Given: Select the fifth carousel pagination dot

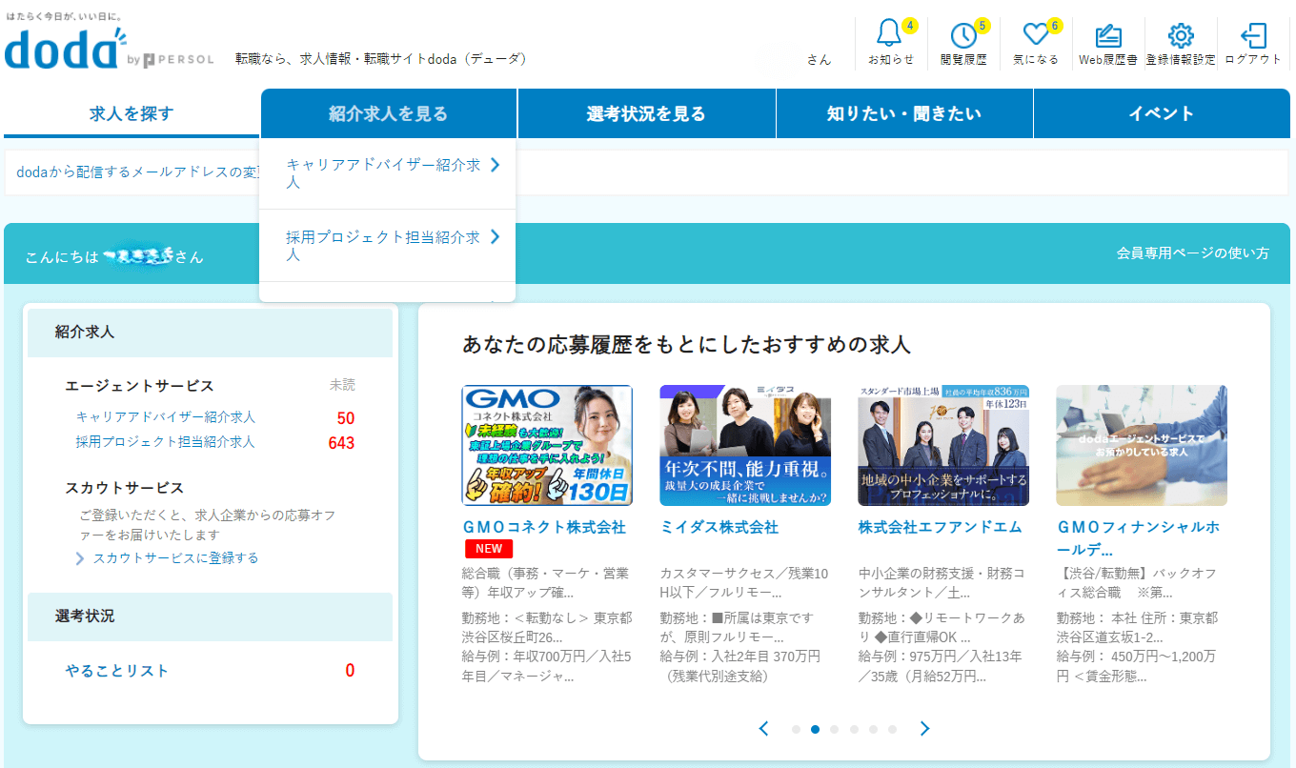Looking at the screenshot, I should (x=873, y=729).
